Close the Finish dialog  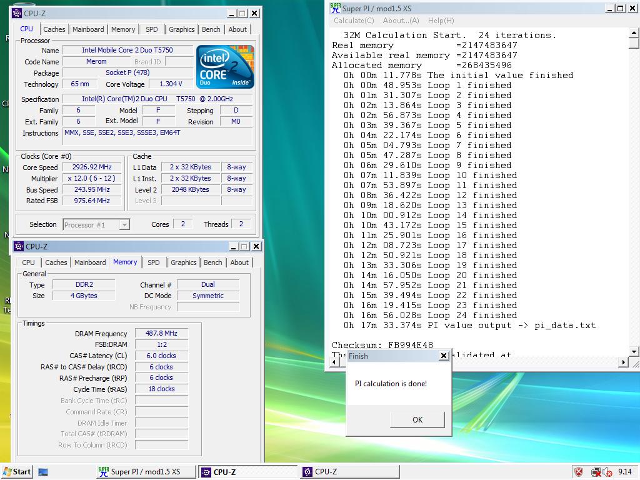pyautogui.click(x=444, y=356)
